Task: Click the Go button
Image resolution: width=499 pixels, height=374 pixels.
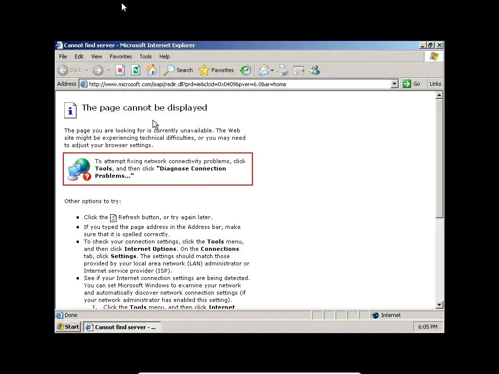Action: pos(411,84)
